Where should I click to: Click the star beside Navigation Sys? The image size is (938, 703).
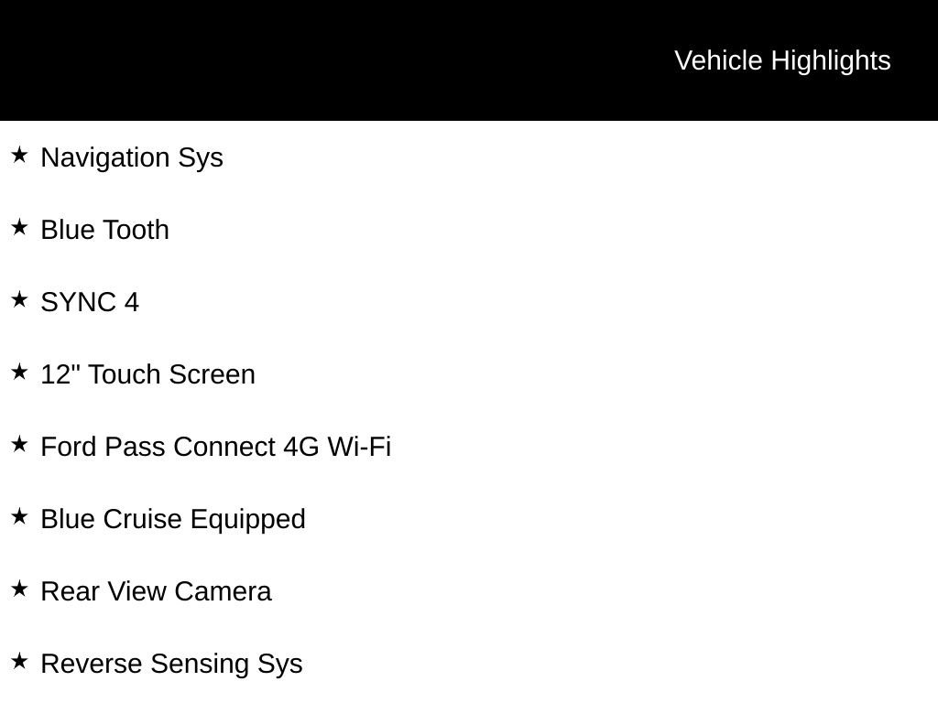[19, 155]
